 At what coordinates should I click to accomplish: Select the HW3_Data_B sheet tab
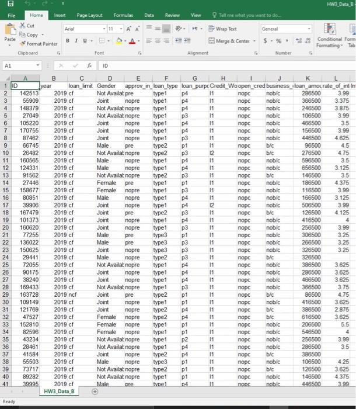pos(59,391)
